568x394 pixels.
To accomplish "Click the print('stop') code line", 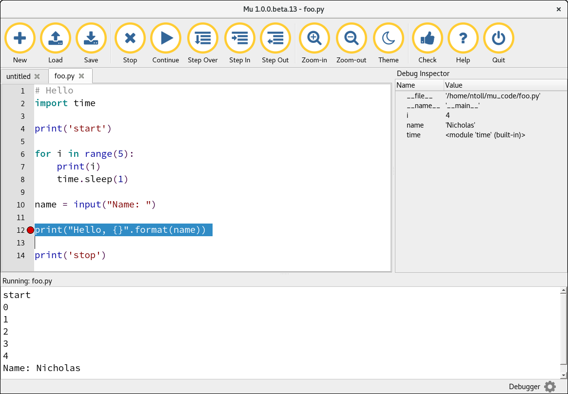I will [x=70, y=255].
